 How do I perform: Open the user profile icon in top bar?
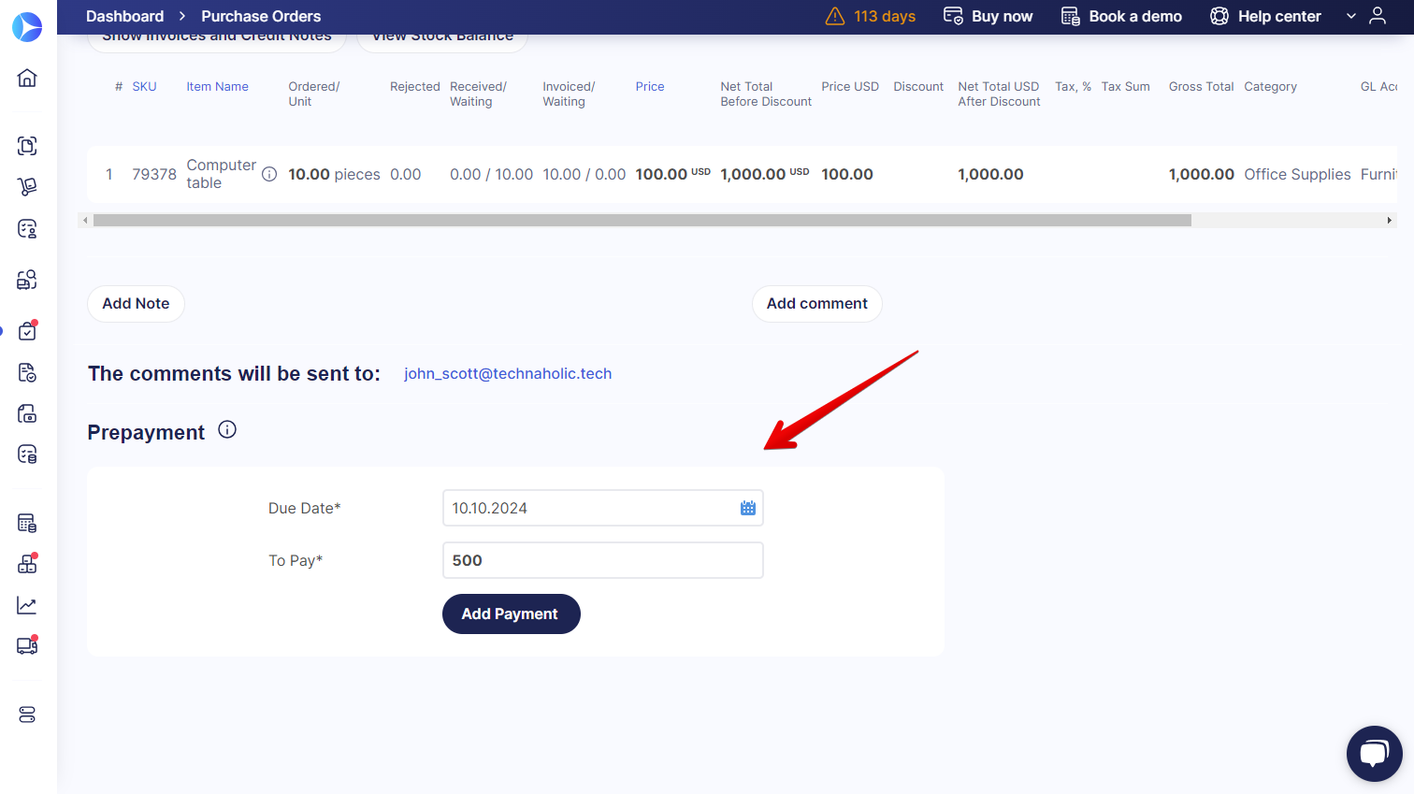(x=1378, y=16)
